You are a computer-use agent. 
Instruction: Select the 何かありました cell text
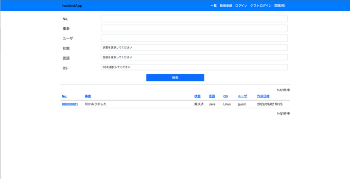tap(96, 104)
